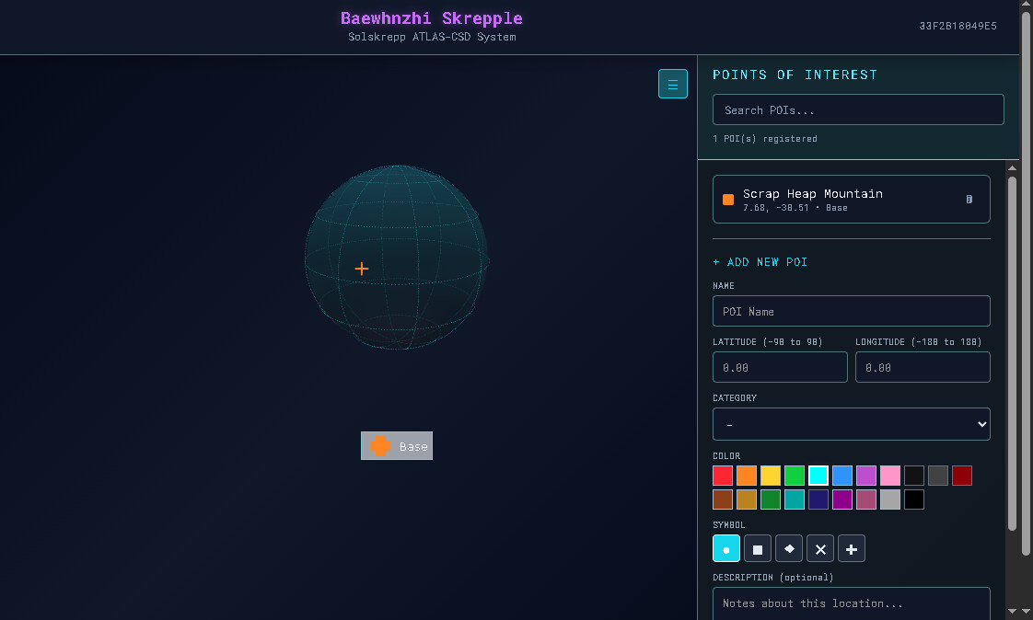Pick the teal color swatch
This screenshot has height=620, width=1033.
795,499
